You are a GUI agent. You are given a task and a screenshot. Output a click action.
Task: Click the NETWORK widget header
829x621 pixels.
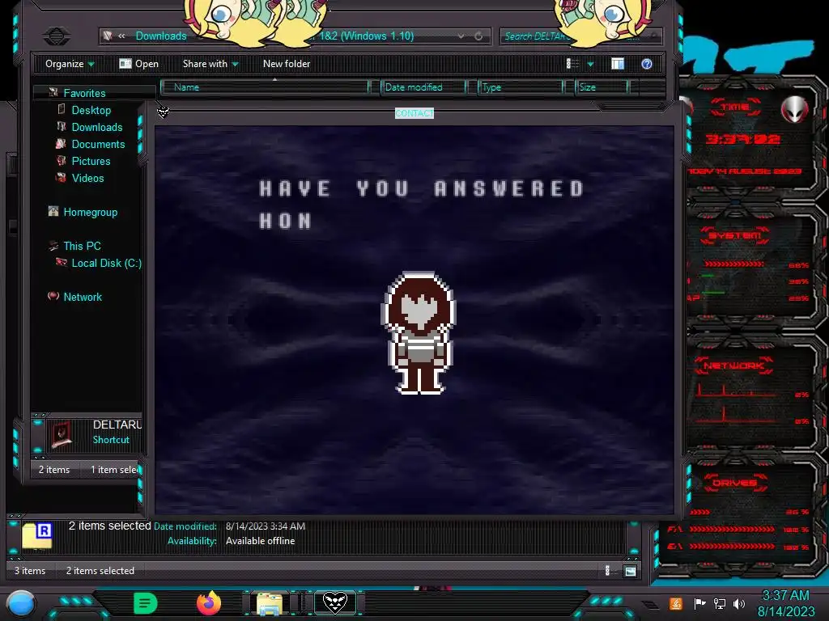click(733, 365)
